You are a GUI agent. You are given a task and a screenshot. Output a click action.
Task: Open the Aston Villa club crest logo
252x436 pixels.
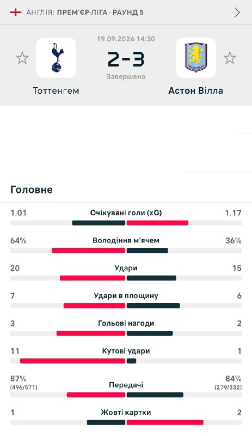196,58
